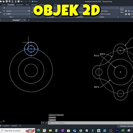
Task: Open the Parametric ribbon tab
Action: 20,5
